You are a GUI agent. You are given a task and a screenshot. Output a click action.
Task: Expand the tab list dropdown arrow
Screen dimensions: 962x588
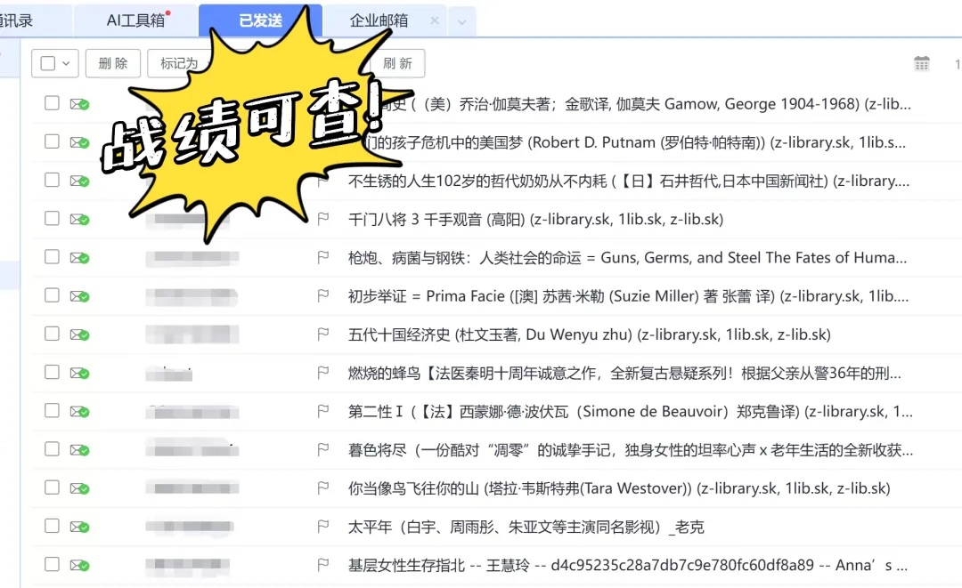click(462, 22)
